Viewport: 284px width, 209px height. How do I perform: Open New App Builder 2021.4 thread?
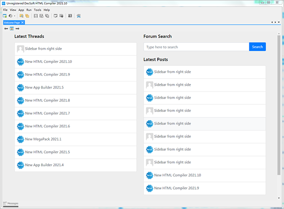pyautogui.click(x=44, y=165)
